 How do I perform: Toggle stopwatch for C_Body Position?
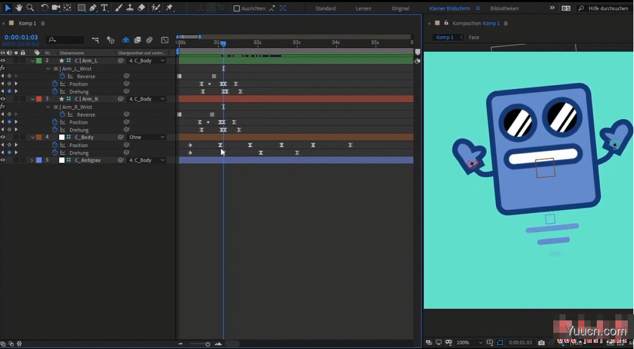click(55, 145)
